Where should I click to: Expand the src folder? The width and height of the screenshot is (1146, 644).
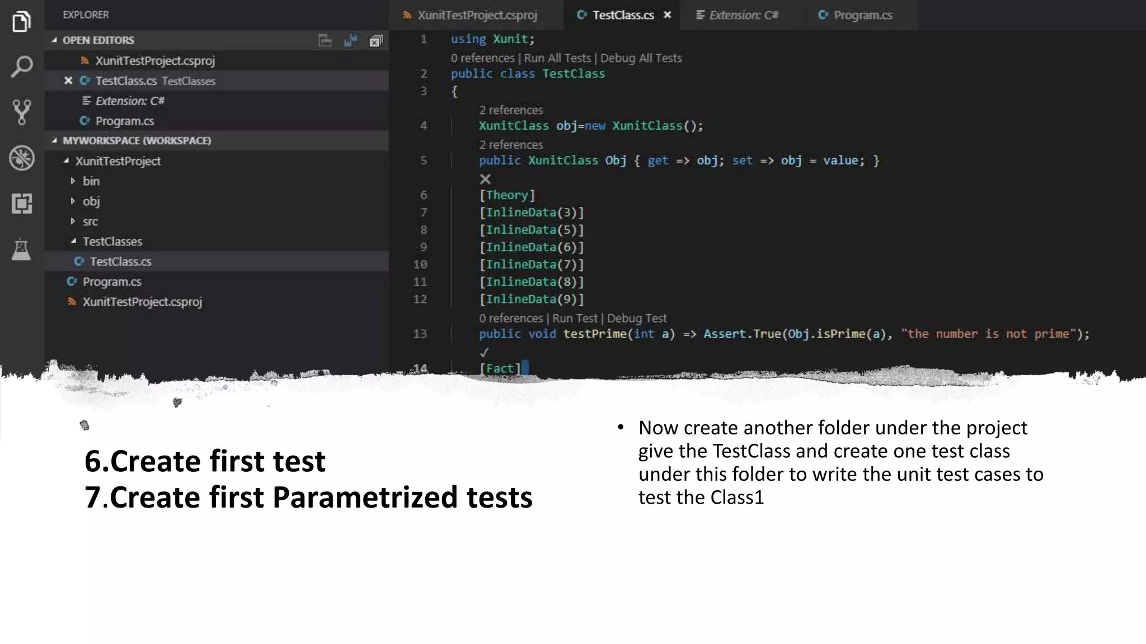(x=73, y=221)
